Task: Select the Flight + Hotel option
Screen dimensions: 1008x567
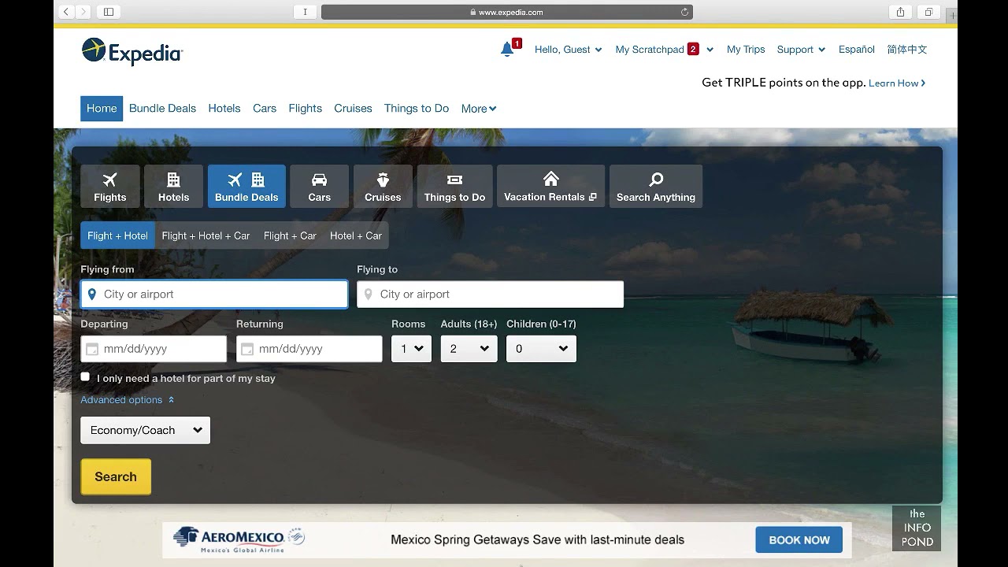Action: point(118,235)
